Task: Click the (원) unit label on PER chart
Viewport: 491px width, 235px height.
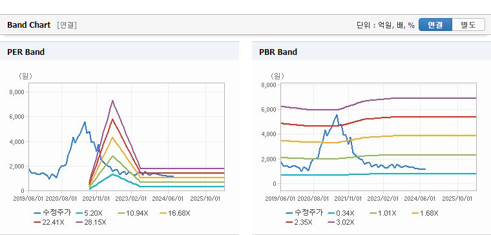Action: pyautogui.click(x=25, y=76)
